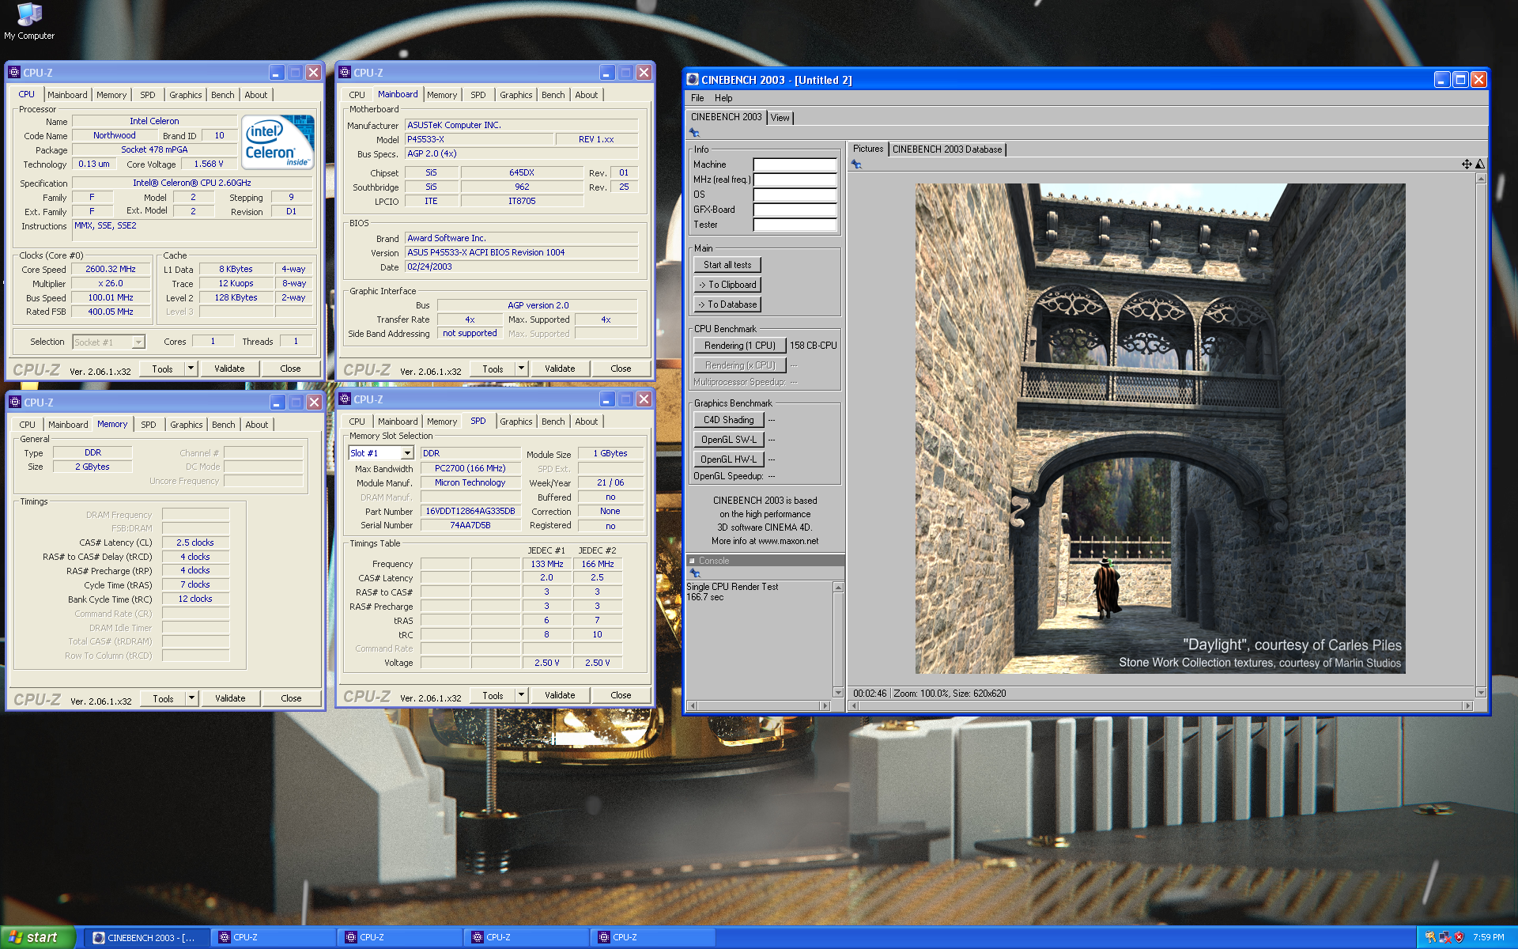
Task: Click the left arrow of the left panel horizontal scrollbar
Action: click(x=693, y=705)
